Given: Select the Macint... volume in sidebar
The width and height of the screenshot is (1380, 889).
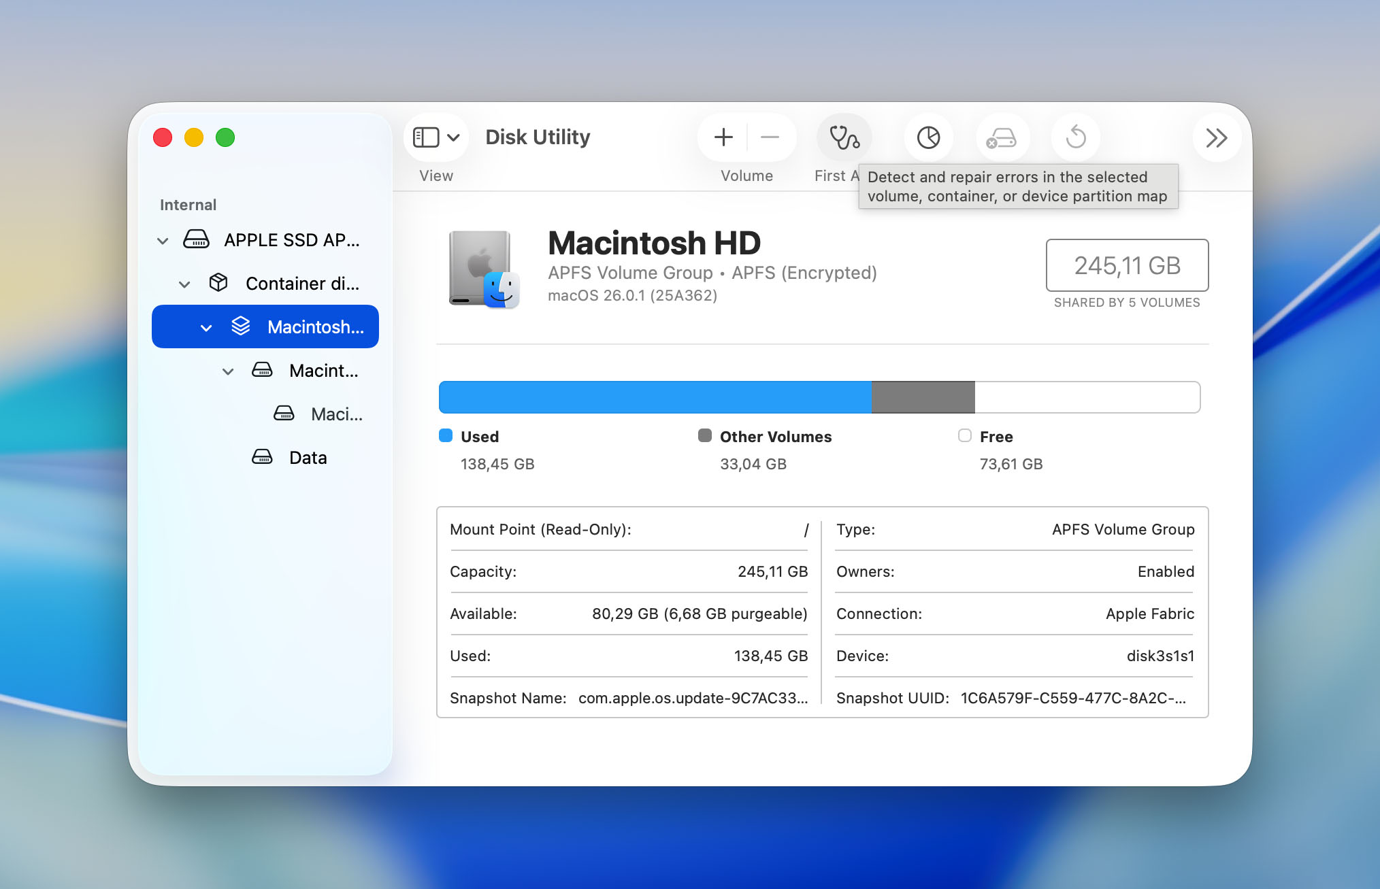Looking at the screenshot, I should (265, 371).
